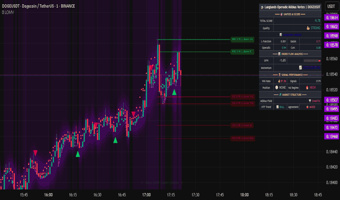Select the LOMV indicator legend label
This screenshot has width=340, height=200.
point(9,12)
